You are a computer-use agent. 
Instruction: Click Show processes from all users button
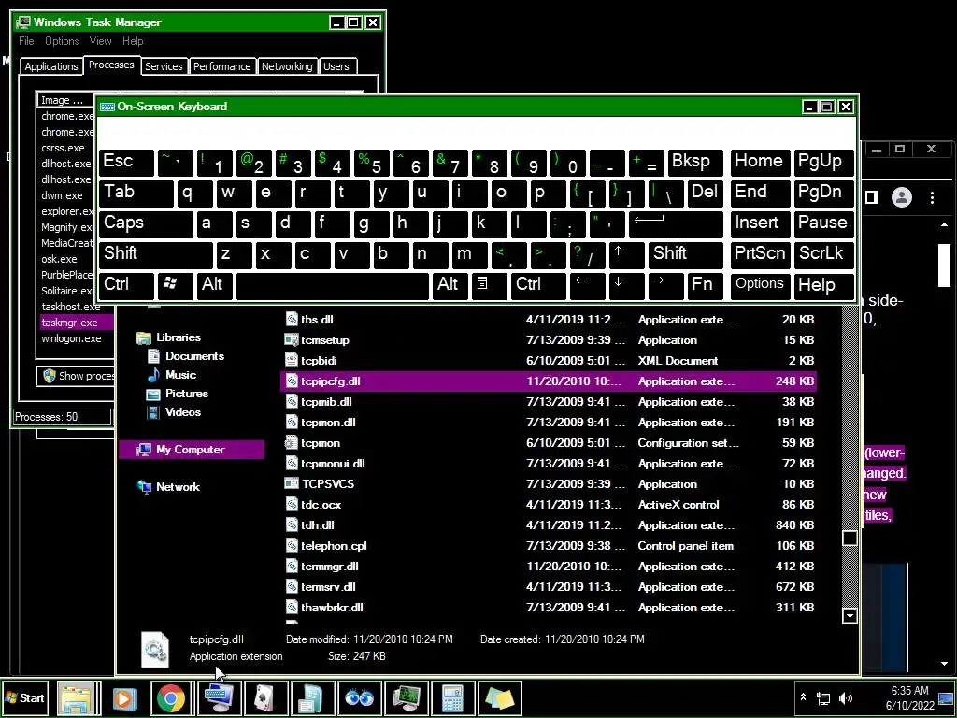click(x=76, y=376)
